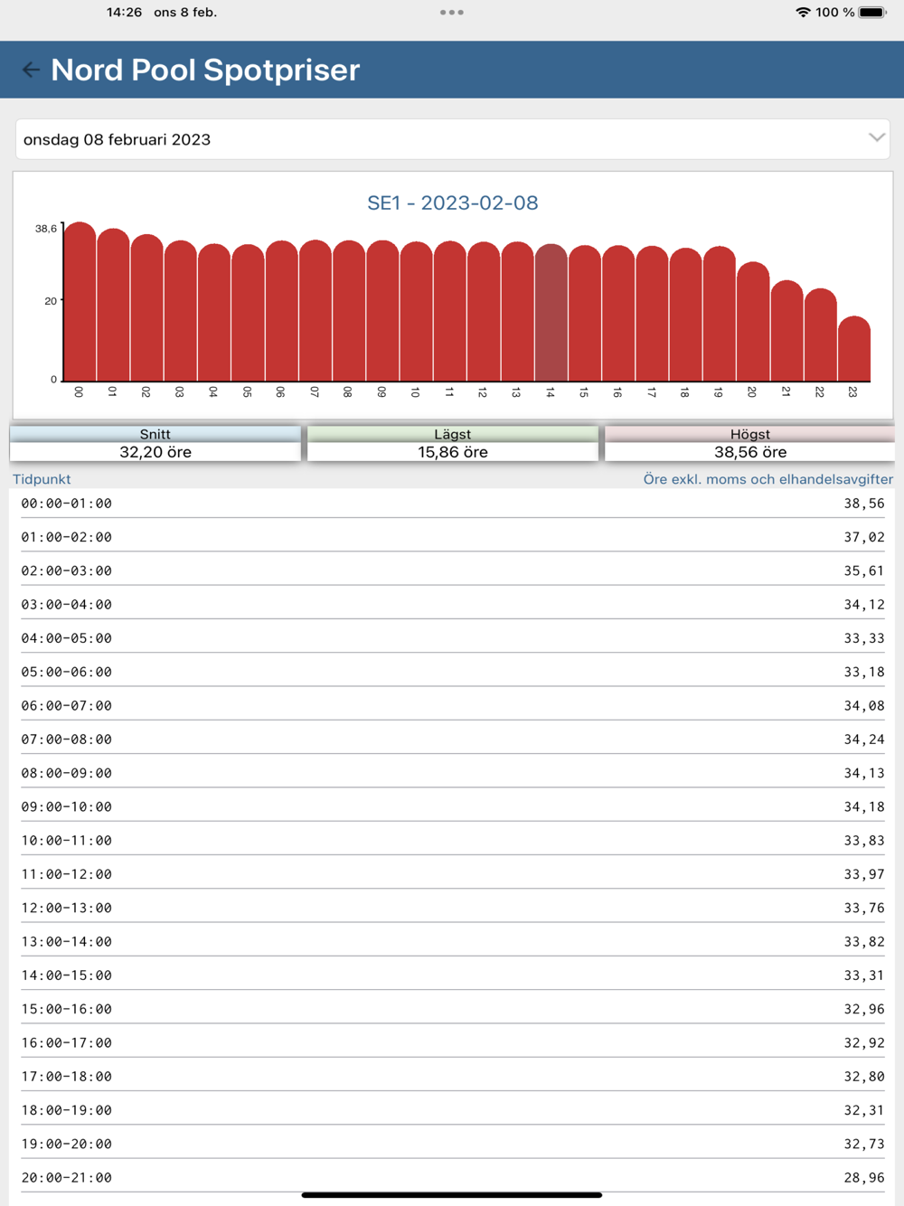Viewport: 904px width, 1206px height.
Task: Select row 18:00-19:00
Action: [452, 1110]
